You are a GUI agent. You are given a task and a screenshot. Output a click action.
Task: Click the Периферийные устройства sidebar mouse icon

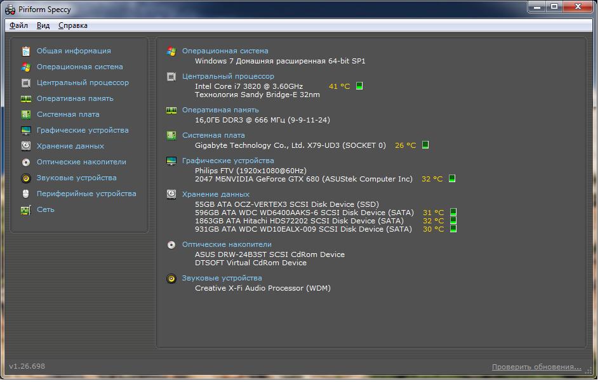pos(26,194)
